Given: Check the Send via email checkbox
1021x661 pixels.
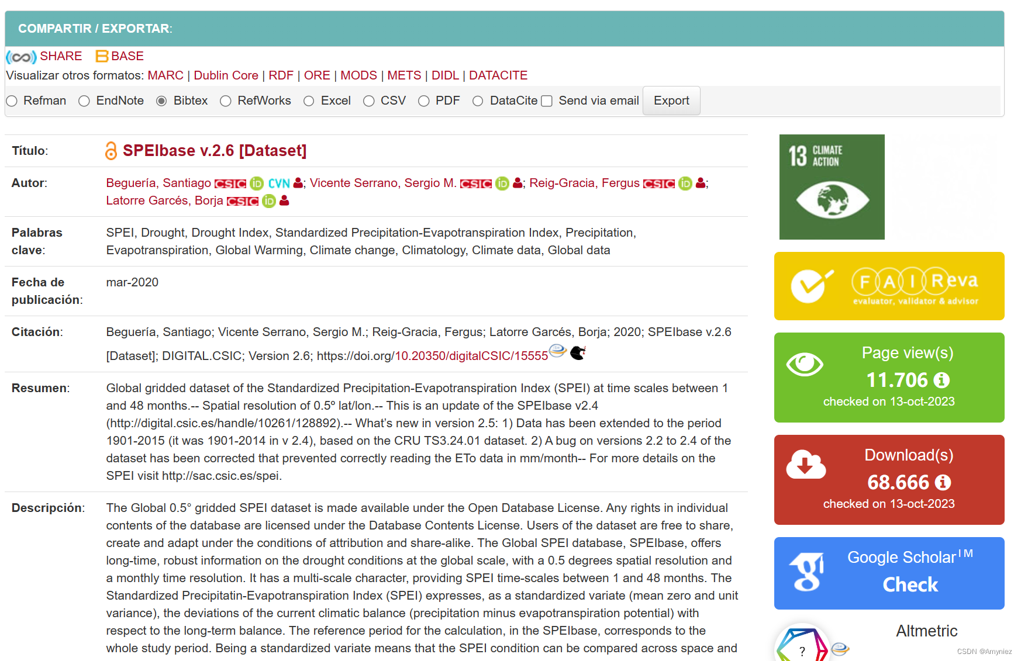Looking at the screenshot, I should click(546, 101).
